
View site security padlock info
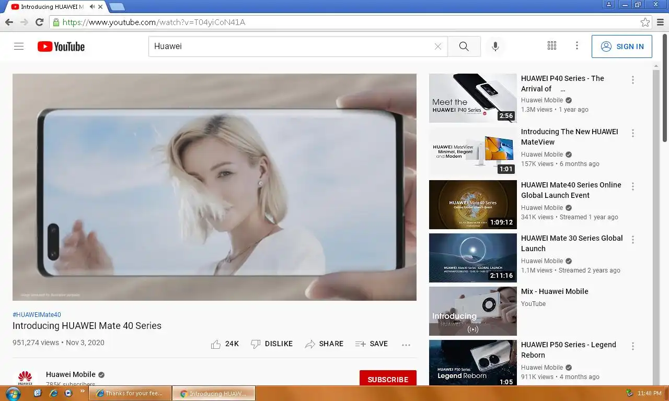[x=56, y=22]
